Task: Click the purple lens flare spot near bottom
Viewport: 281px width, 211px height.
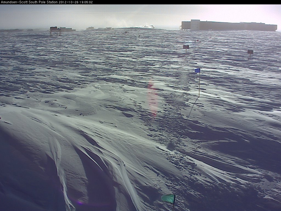Action: tap(80, 203)
